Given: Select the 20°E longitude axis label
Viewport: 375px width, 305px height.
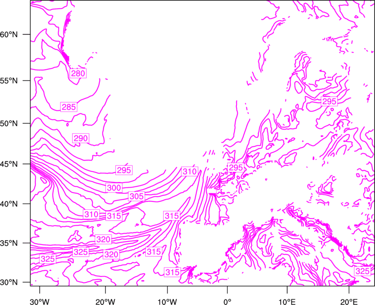Looking at the screenshot, I should point(349,301).
